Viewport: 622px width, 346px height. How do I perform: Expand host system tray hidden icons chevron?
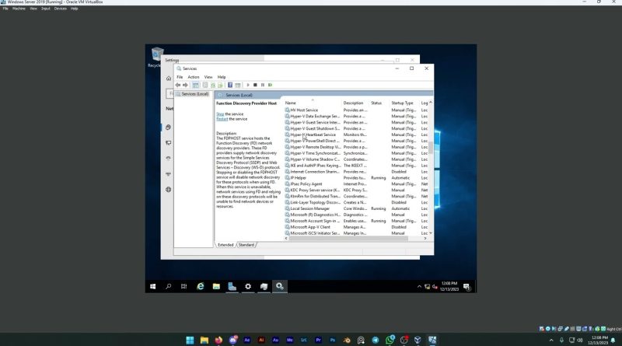click(551, 340)
